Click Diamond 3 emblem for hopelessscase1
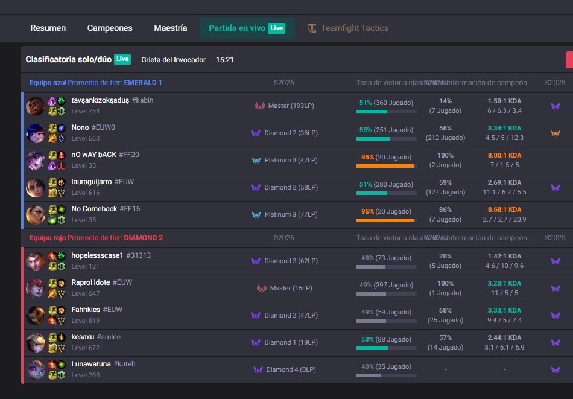The image size is (573, 399). [x=256, y=261]
